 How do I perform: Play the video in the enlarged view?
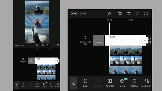pyautogui.click(x=109, y=13)
